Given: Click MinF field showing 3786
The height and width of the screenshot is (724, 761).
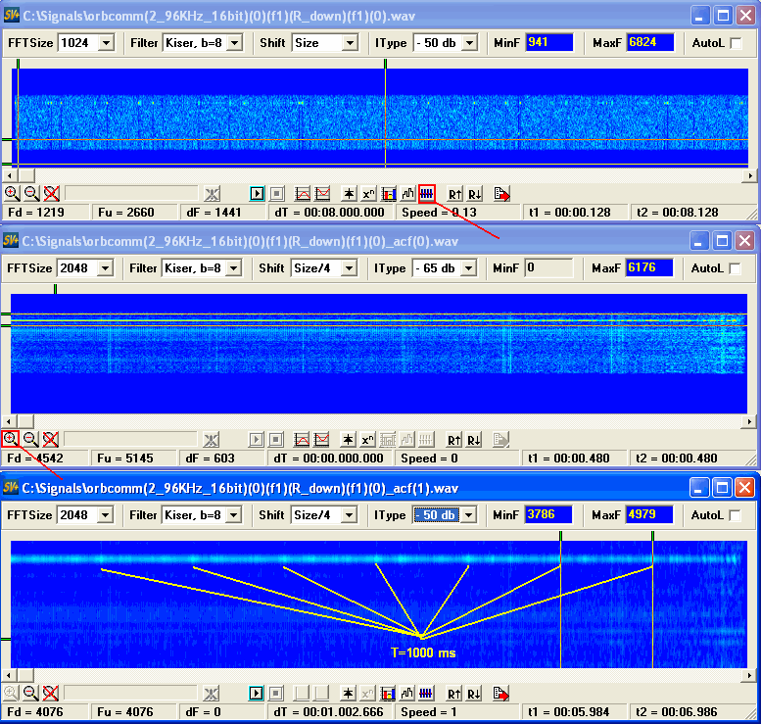Looking at the screenshot, I should tap(548, 515).
